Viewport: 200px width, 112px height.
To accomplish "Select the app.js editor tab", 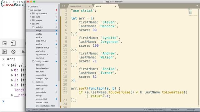I will pos(99,6).
